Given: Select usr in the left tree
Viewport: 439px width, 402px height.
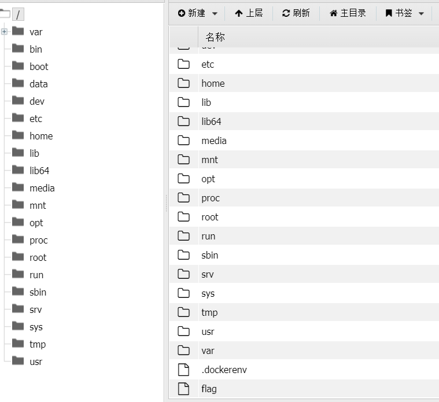Looking at the screenshot, I should 36,362.
